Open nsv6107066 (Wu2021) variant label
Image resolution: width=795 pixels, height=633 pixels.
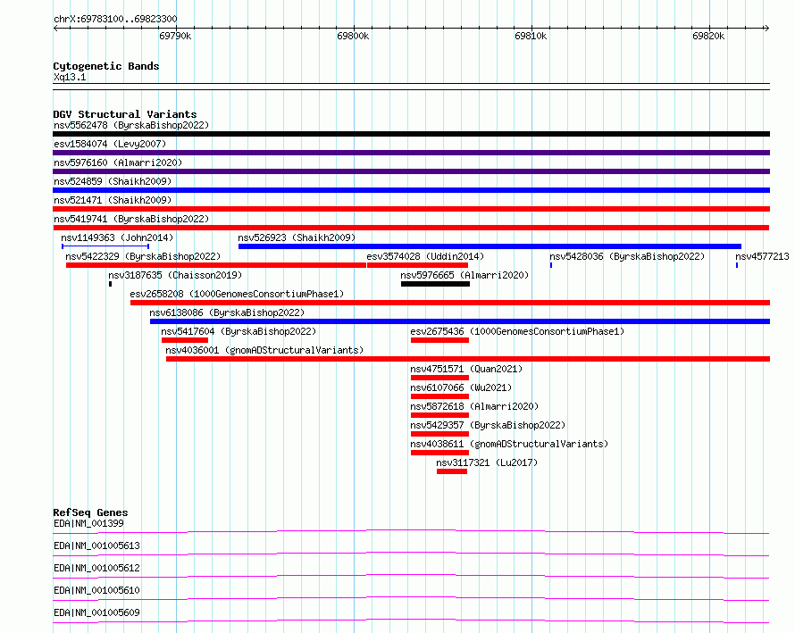pyautogui.click(x=462, y=387)
